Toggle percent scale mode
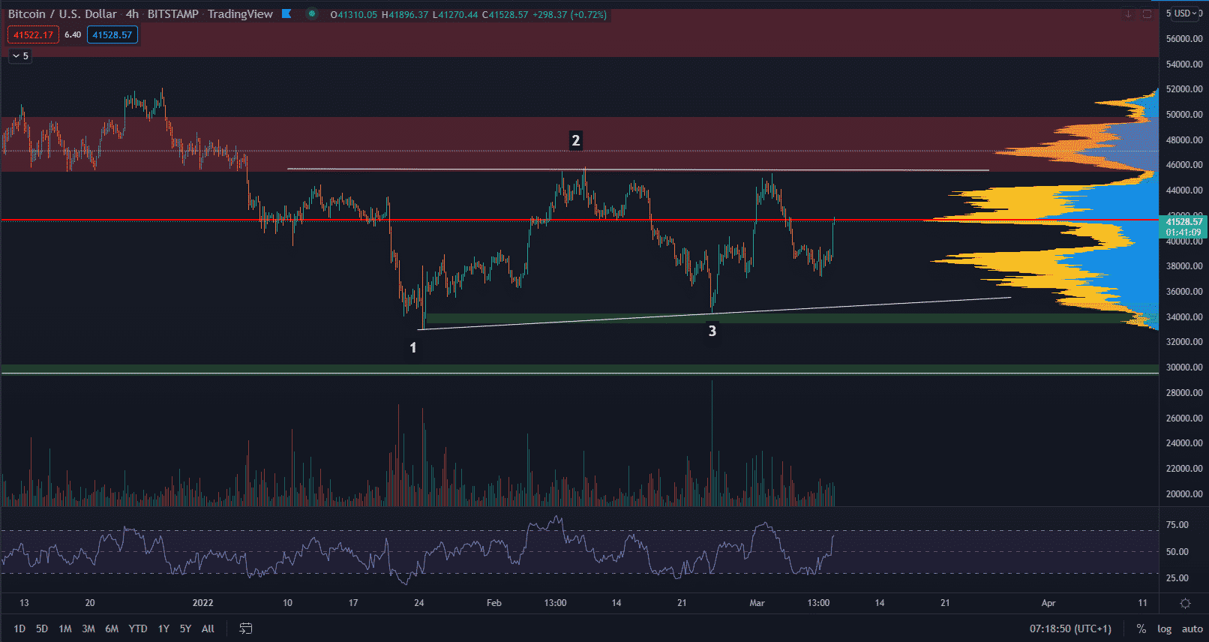Image resolution: width=1209 pixels, height=642 pixels. coord(1141,628)
